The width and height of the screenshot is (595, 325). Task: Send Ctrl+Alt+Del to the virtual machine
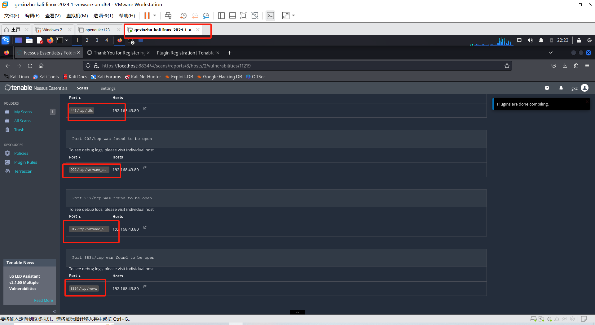coord(168,16)
